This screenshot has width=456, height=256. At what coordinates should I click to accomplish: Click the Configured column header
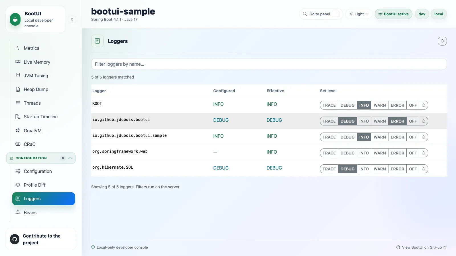coord(224,91)
